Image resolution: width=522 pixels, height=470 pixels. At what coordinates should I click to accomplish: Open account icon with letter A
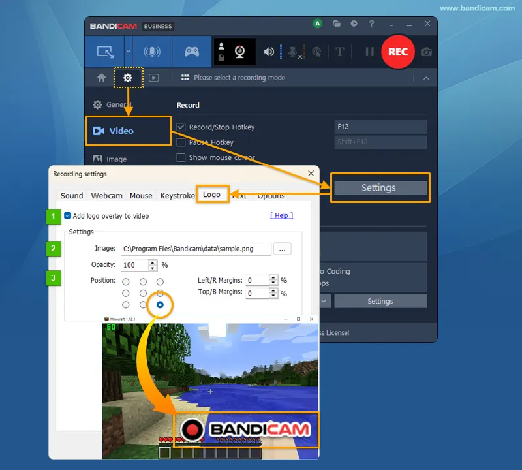coord(318,23)
